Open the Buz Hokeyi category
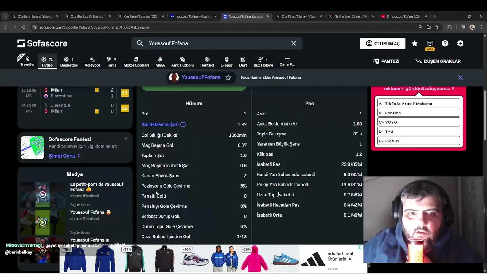487x274 pixels. tap(263, 62)
